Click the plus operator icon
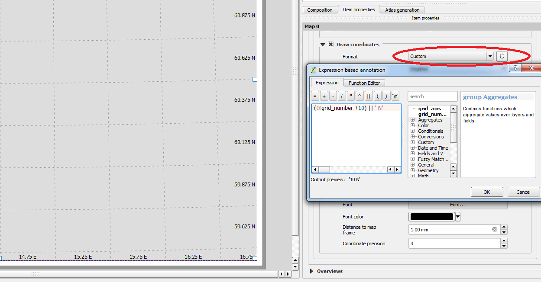 [x=324, y=96]
